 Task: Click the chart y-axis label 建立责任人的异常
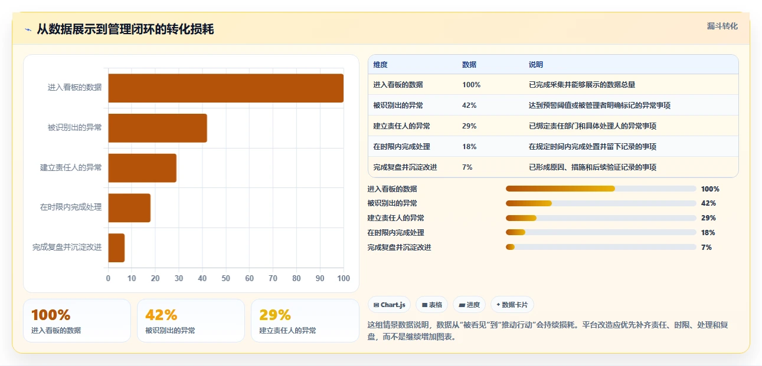pos(71,168)
